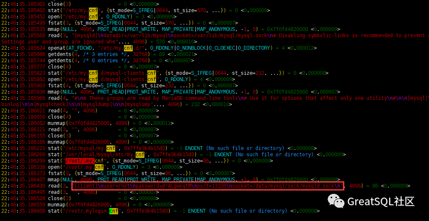The width and height of the screenshot is (429, 221).
Task: Click the red-boxed [client] credentials string
Action: tap(207, 185)
